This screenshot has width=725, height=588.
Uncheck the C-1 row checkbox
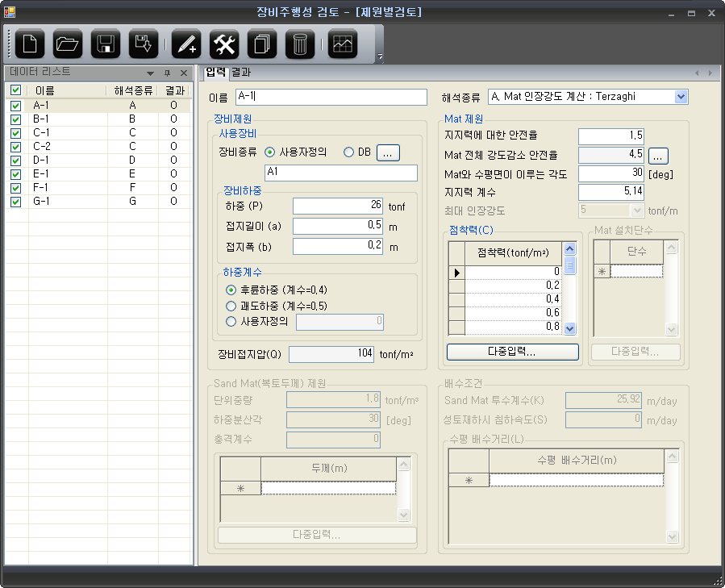[x=15, y=133]
